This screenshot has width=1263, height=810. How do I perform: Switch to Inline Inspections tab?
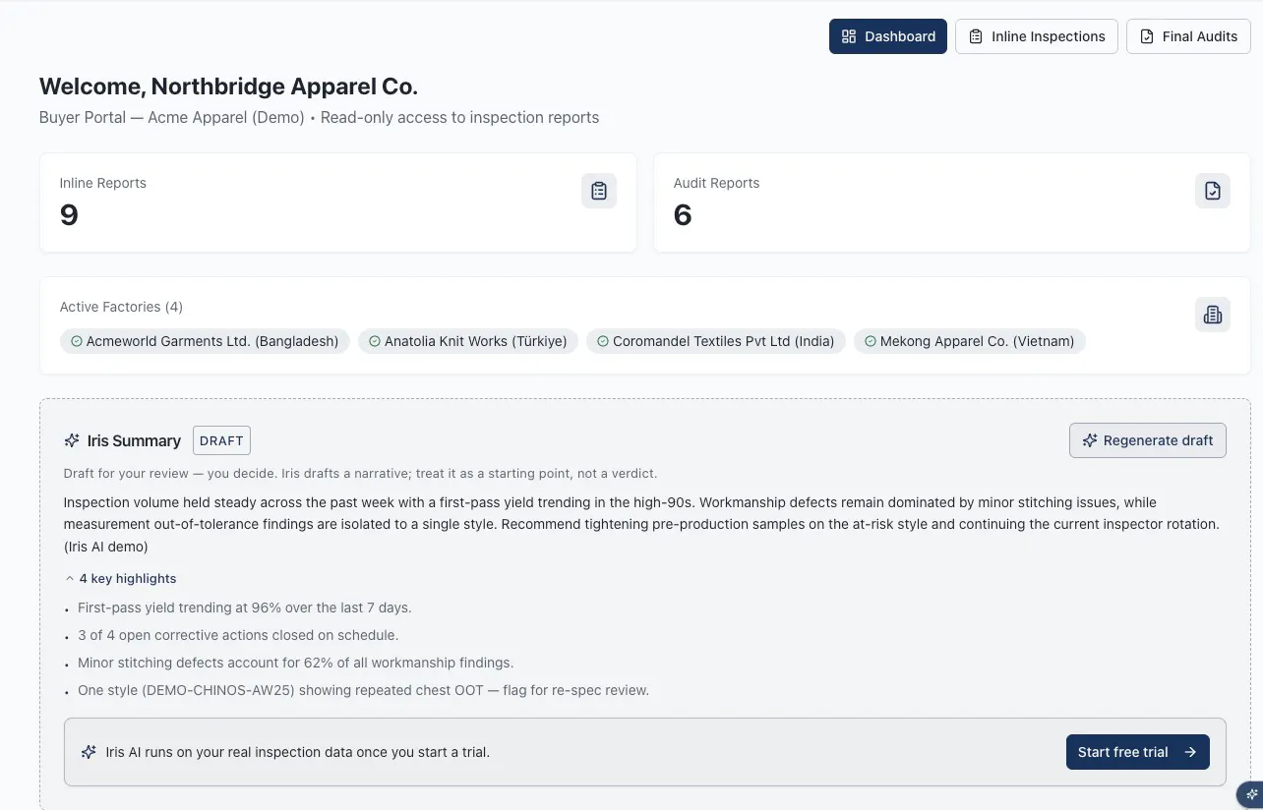1037,36
